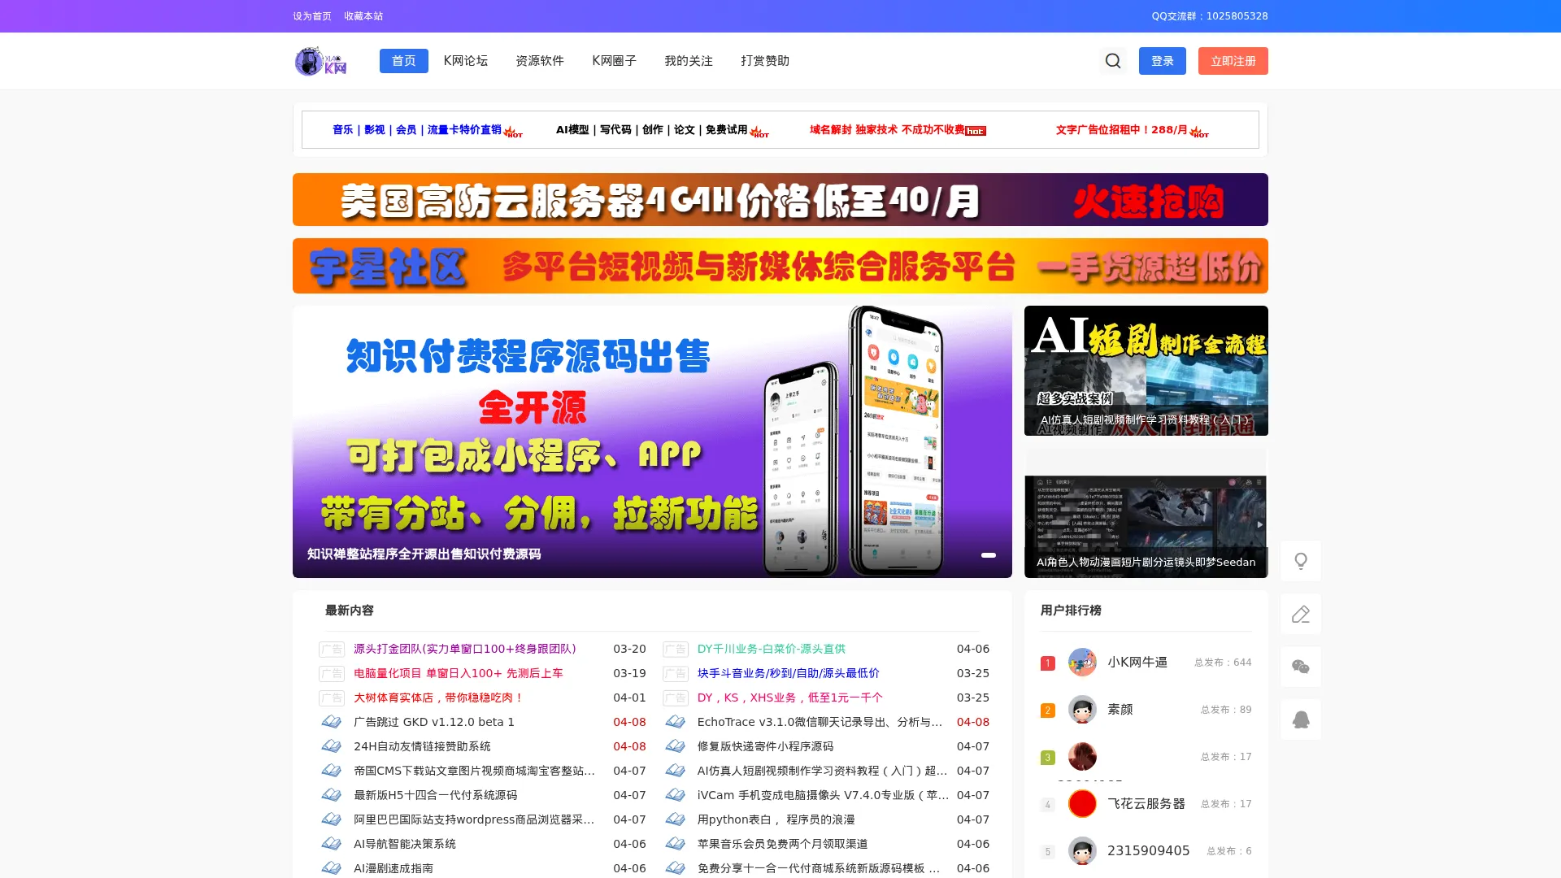Click the right arrow on the AI video carousel

pyautogui.click(x=1258, y=526)
